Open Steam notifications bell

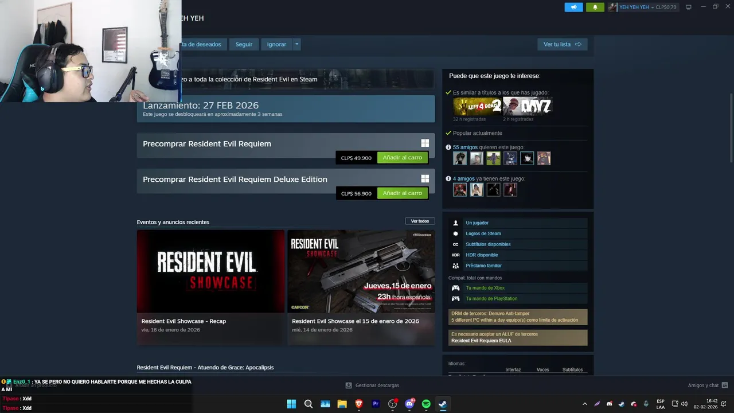[x=595, y=7]
